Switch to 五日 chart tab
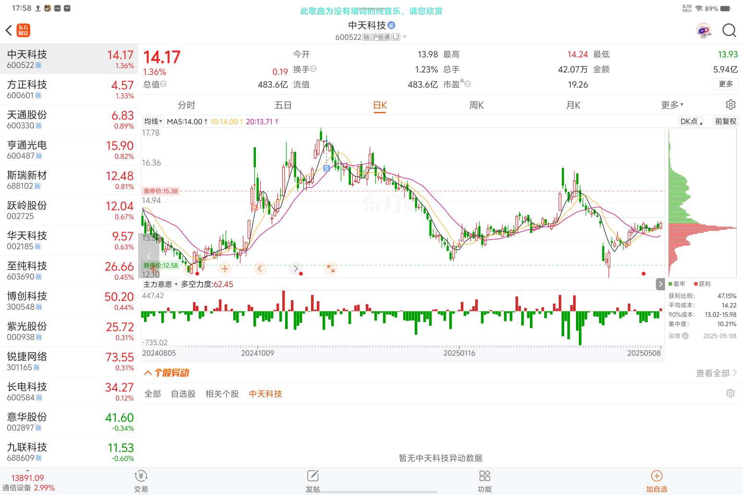 tap(283, 105)
